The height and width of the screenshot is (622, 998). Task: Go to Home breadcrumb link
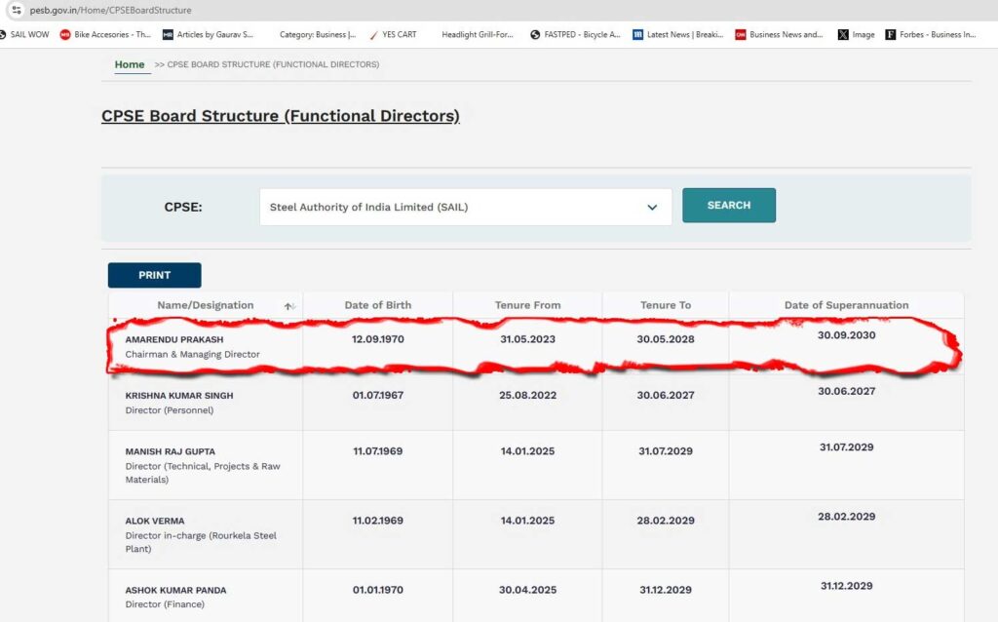pos(129,64)
